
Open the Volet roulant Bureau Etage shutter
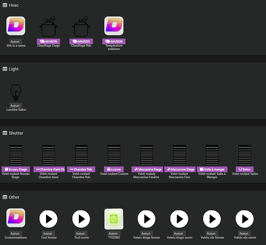(16, 155)
